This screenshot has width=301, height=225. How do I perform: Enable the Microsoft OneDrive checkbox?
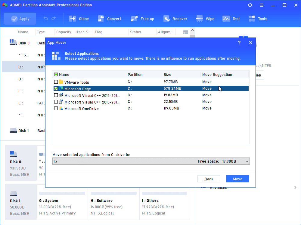(56, 108)
